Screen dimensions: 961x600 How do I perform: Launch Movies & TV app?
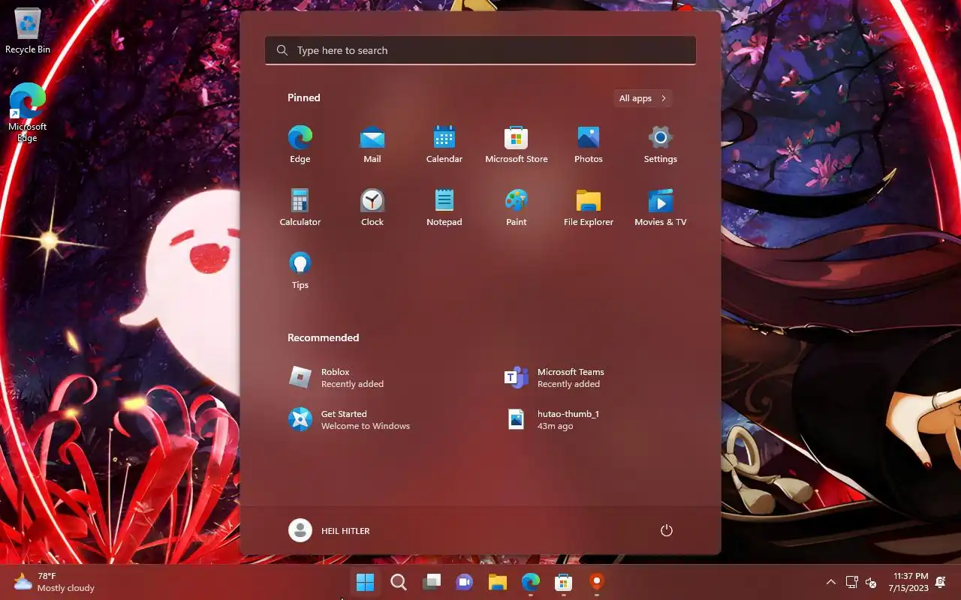click(x=661, y=208)
